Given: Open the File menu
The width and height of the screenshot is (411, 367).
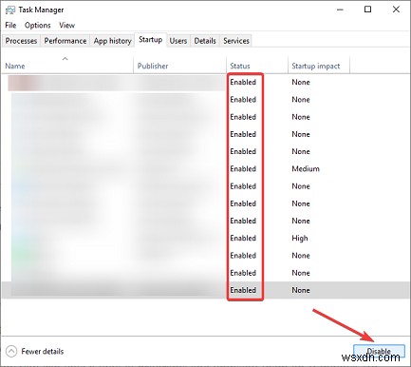Looking at the screenshot, I should [x=10, y=26].
